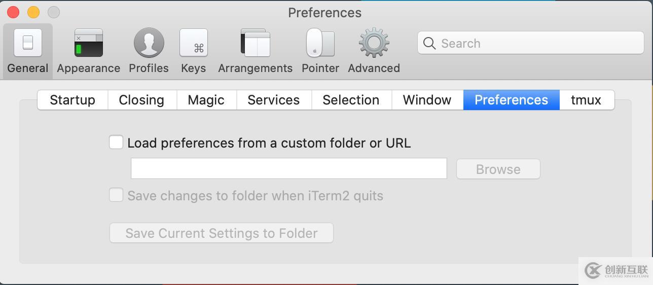Toggle Save changes when iTerm2 quits checkbox
653x285 pixels.
(116, 195)
